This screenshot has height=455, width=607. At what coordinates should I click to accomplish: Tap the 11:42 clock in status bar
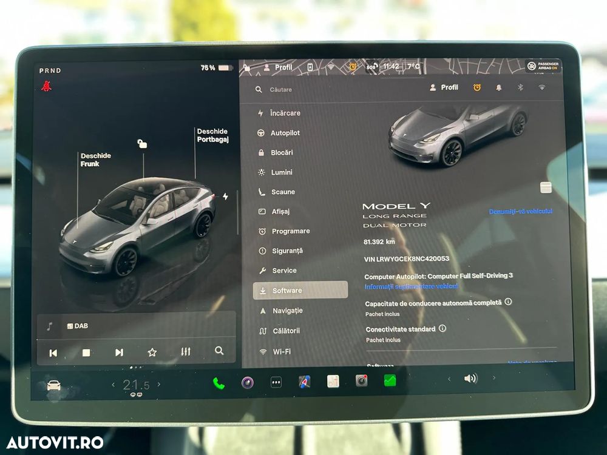391,66
